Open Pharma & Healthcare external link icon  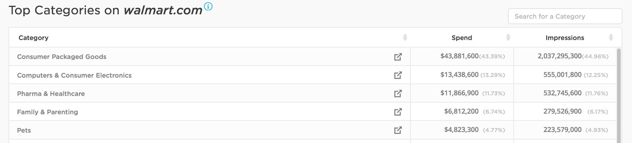398,93
